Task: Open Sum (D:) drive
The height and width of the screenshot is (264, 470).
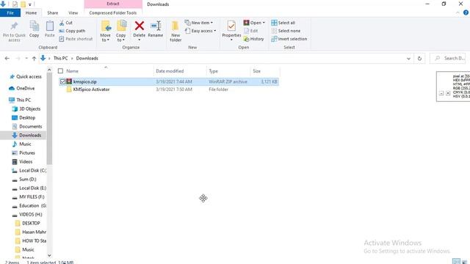Action: pos(28,179)
